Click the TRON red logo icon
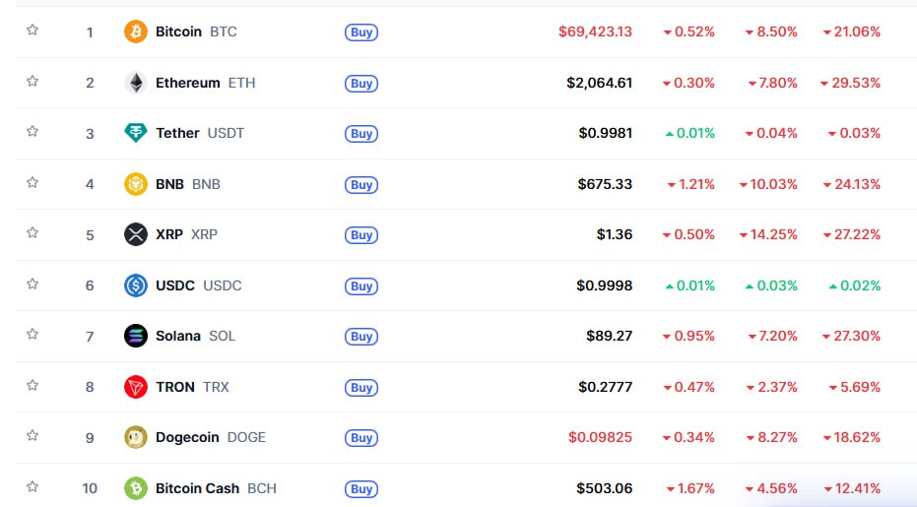The height and width of the screenshot is (507, 917). [136, 387]
